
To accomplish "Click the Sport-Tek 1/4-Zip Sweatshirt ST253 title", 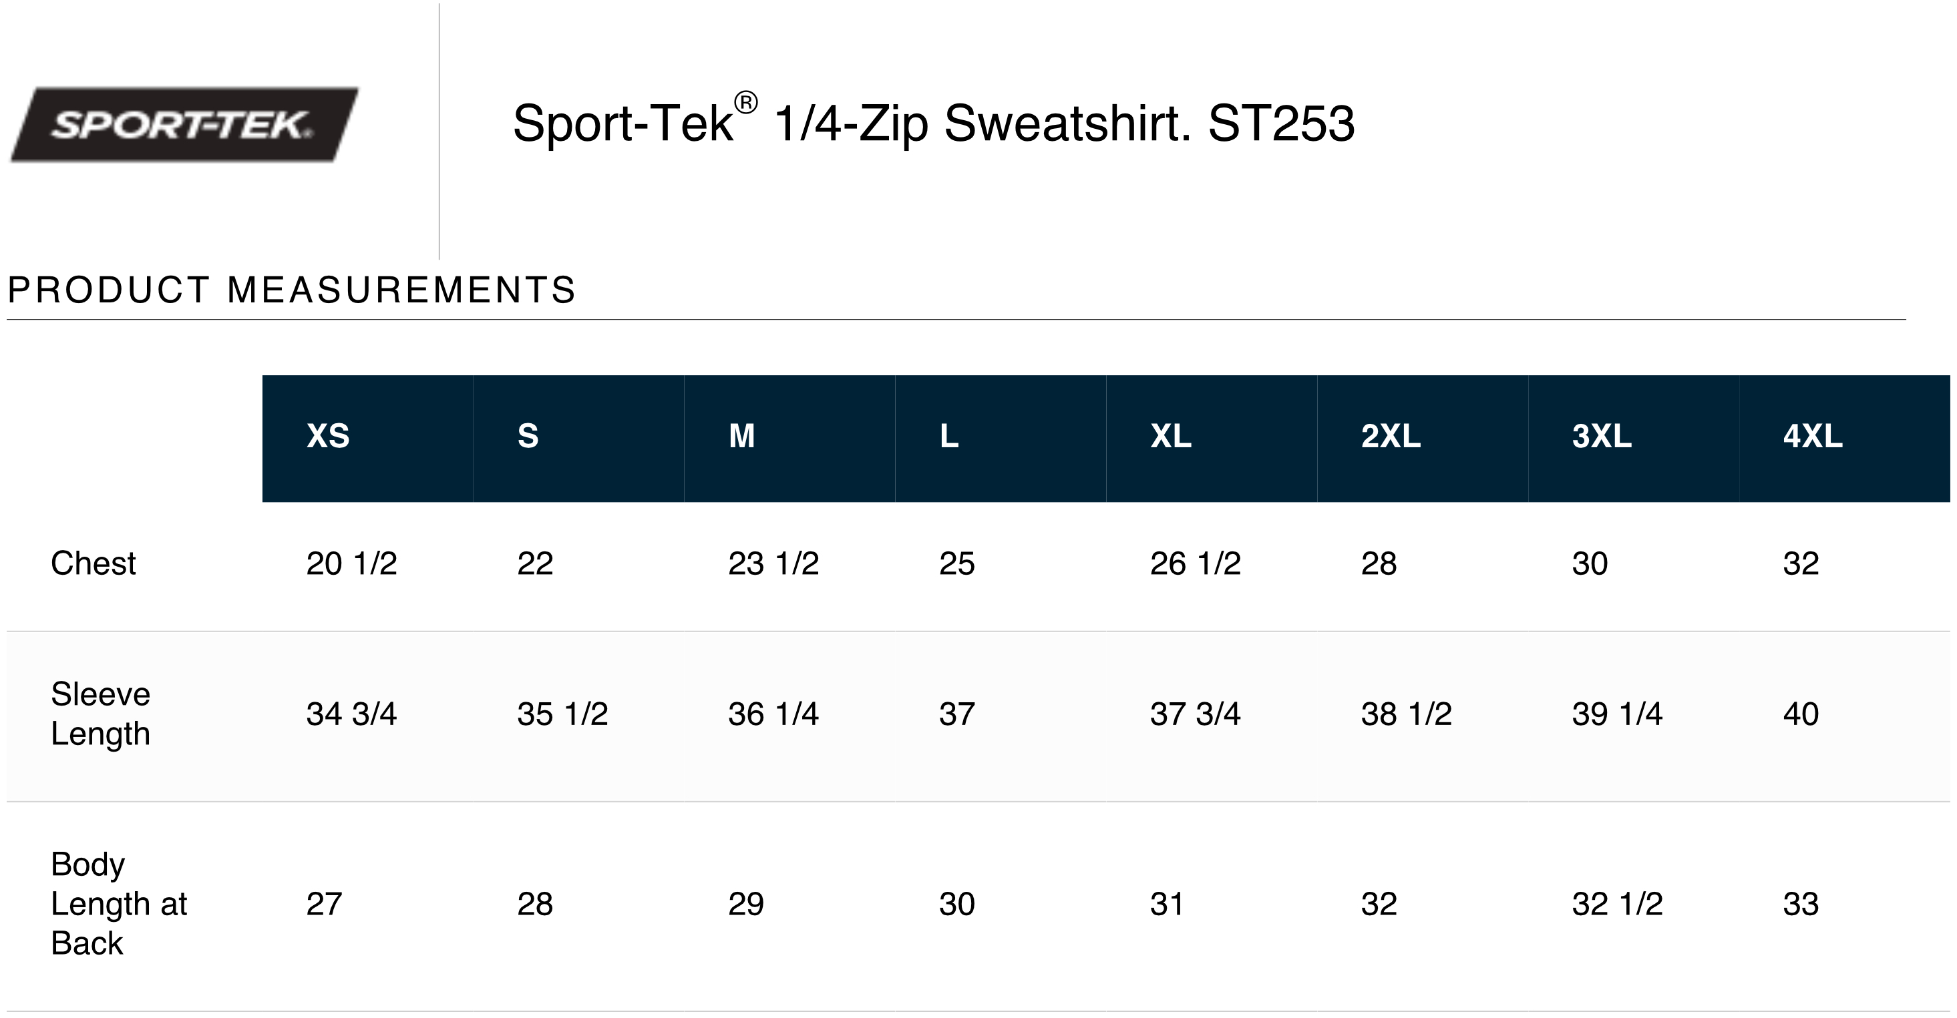I will [933, 123].
